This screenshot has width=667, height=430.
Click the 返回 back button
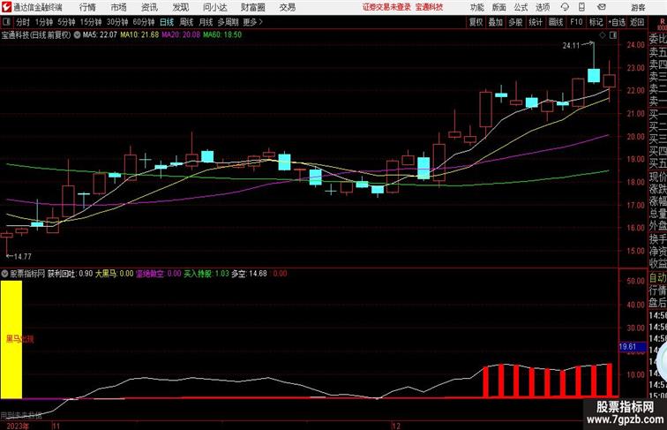pos(637,22)
